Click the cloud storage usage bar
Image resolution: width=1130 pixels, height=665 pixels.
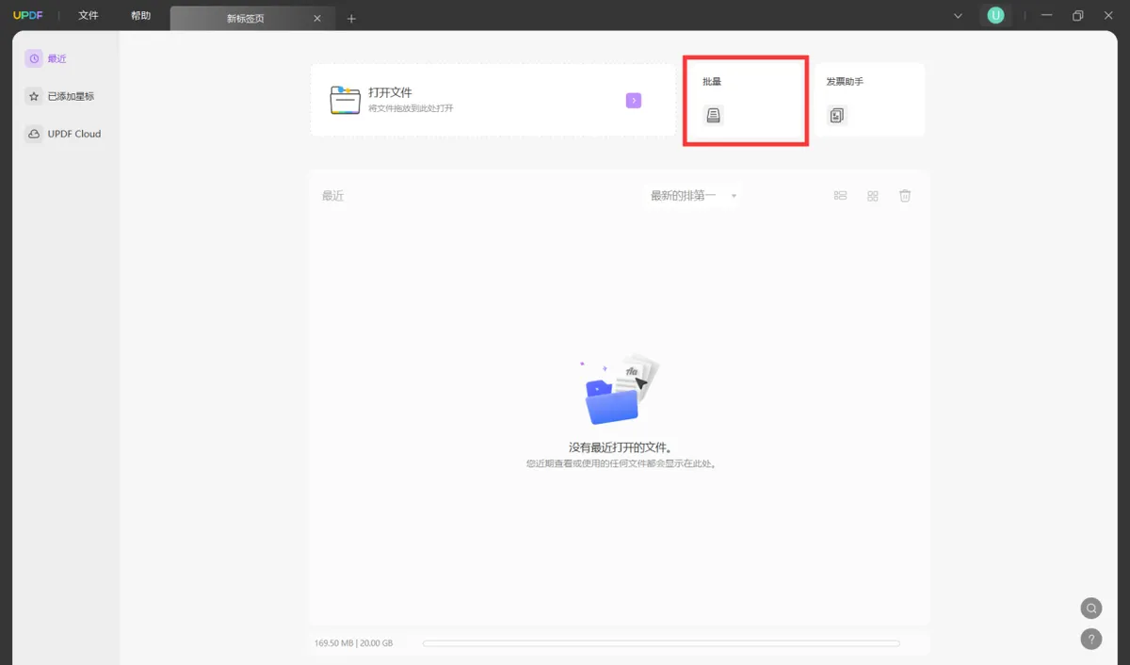(x=661, y=643)
